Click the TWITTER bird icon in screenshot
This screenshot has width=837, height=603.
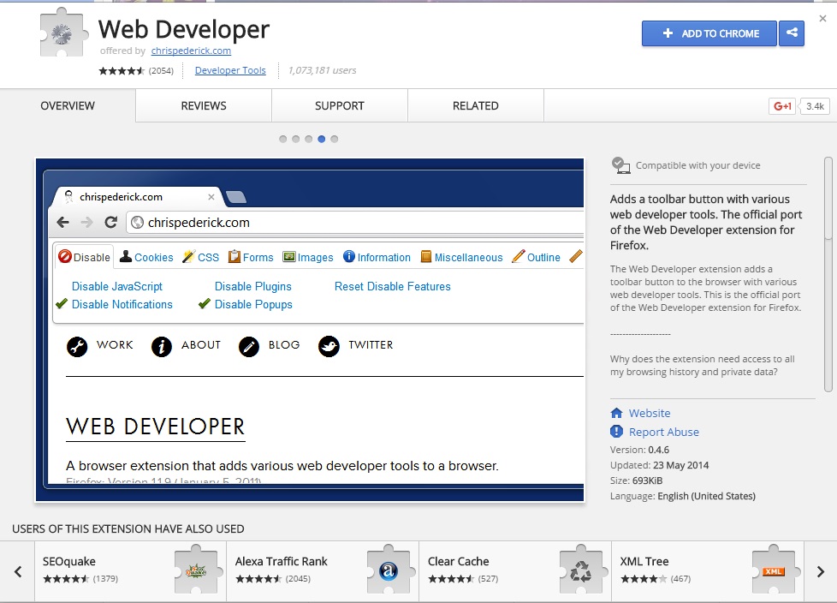329,347
